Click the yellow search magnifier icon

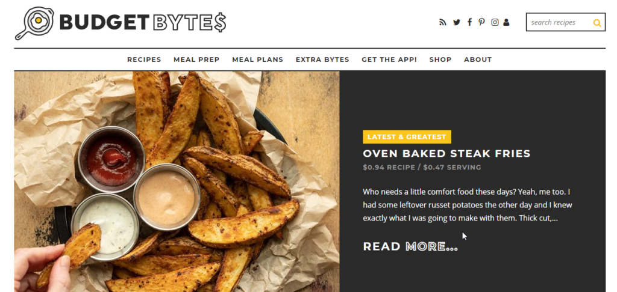pyautogui.click(x=597, y=23)
